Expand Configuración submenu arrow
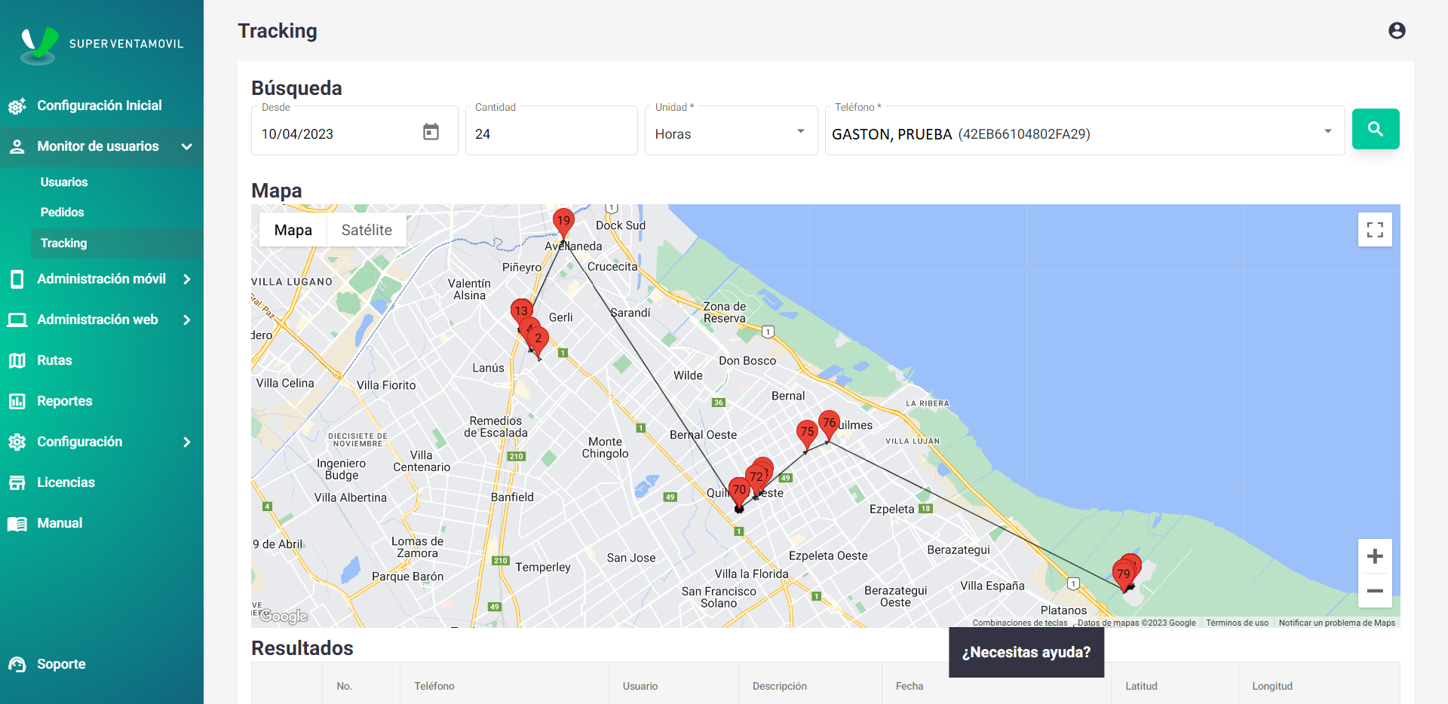This screenshot has height=704, width=1448. [x=187, y=442]
